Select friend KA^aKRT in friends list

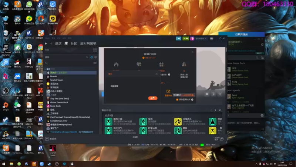coord(245,76)
